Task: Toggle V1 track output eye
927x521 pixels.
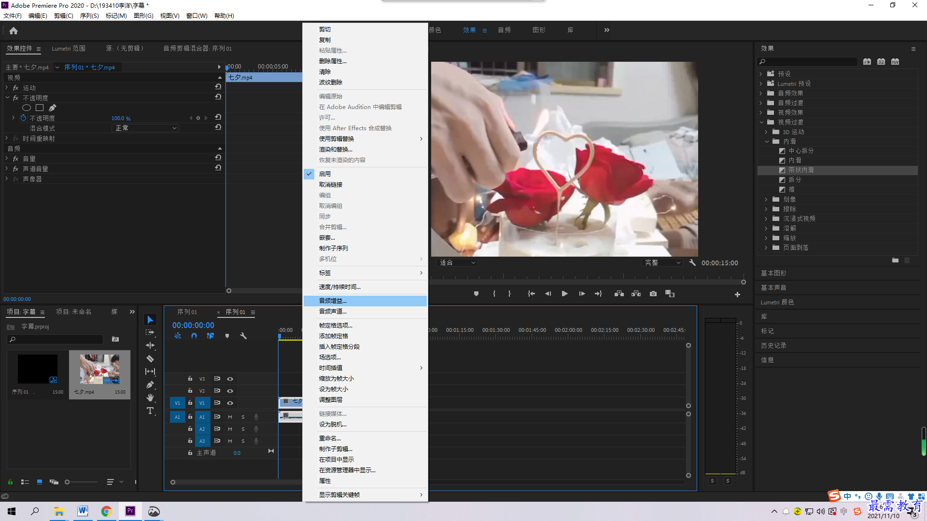Action: pos(230,403)
